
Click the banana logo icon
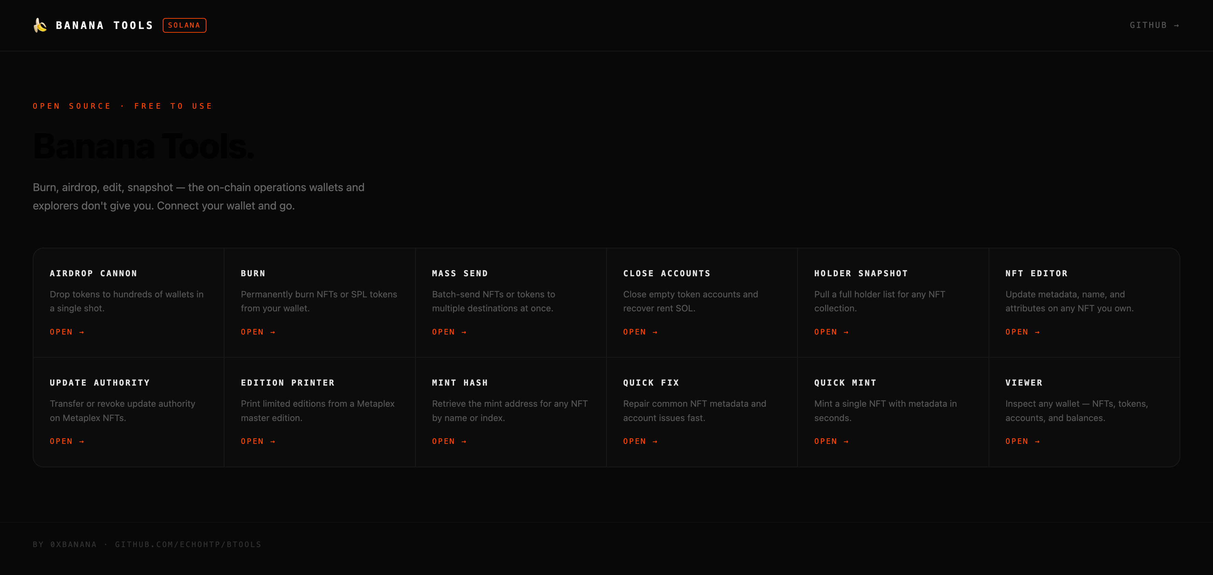40,25
